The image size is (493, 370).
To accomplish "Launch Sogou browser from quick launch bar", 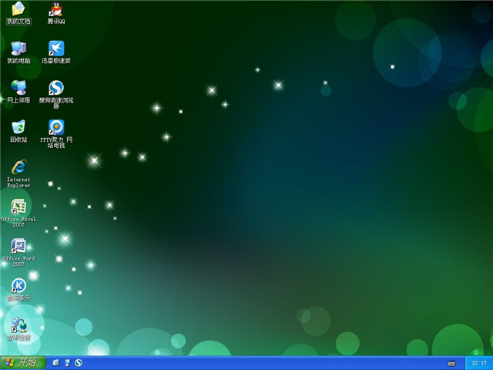I will 79,363.
